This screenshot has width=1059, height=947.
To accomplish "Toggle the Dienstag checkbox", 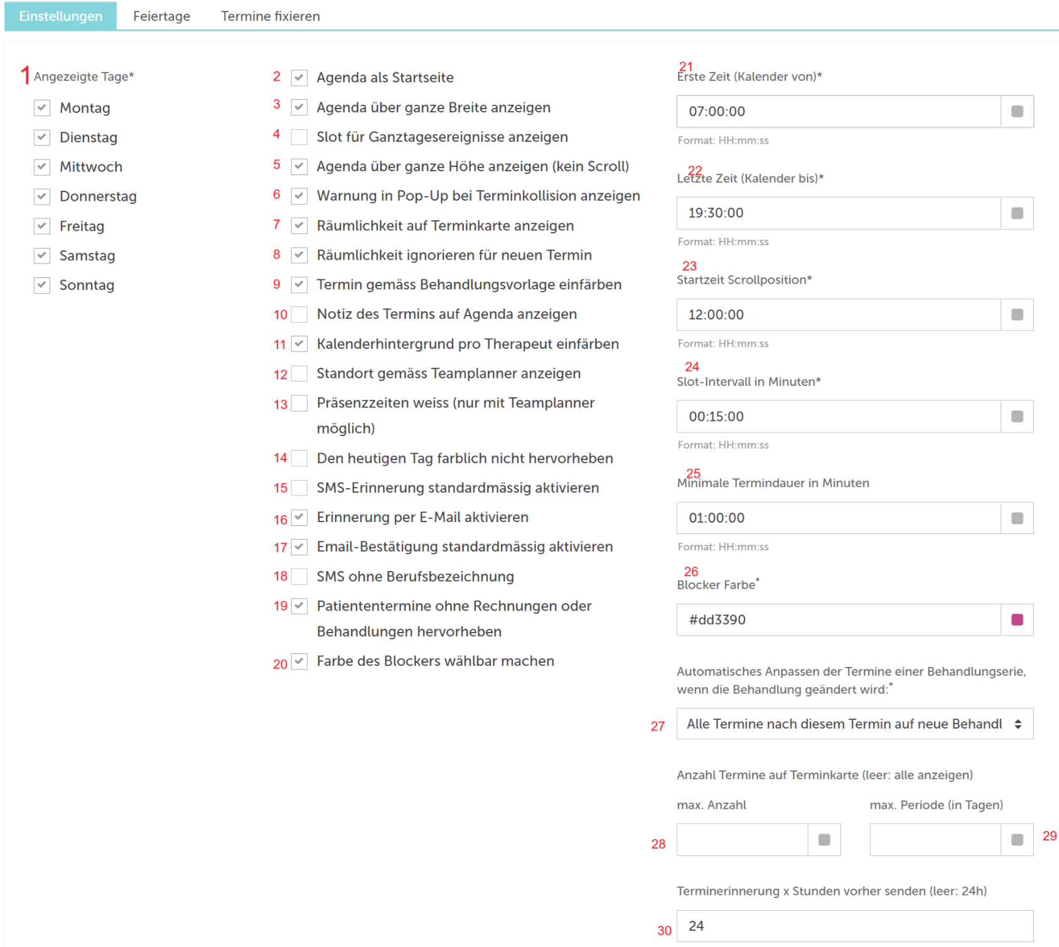I will (x=42, y=137).
